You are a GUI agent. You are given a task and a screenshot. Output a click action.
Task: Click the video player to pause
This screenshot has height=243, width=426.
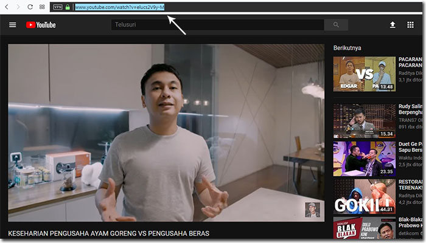point(166,133)
